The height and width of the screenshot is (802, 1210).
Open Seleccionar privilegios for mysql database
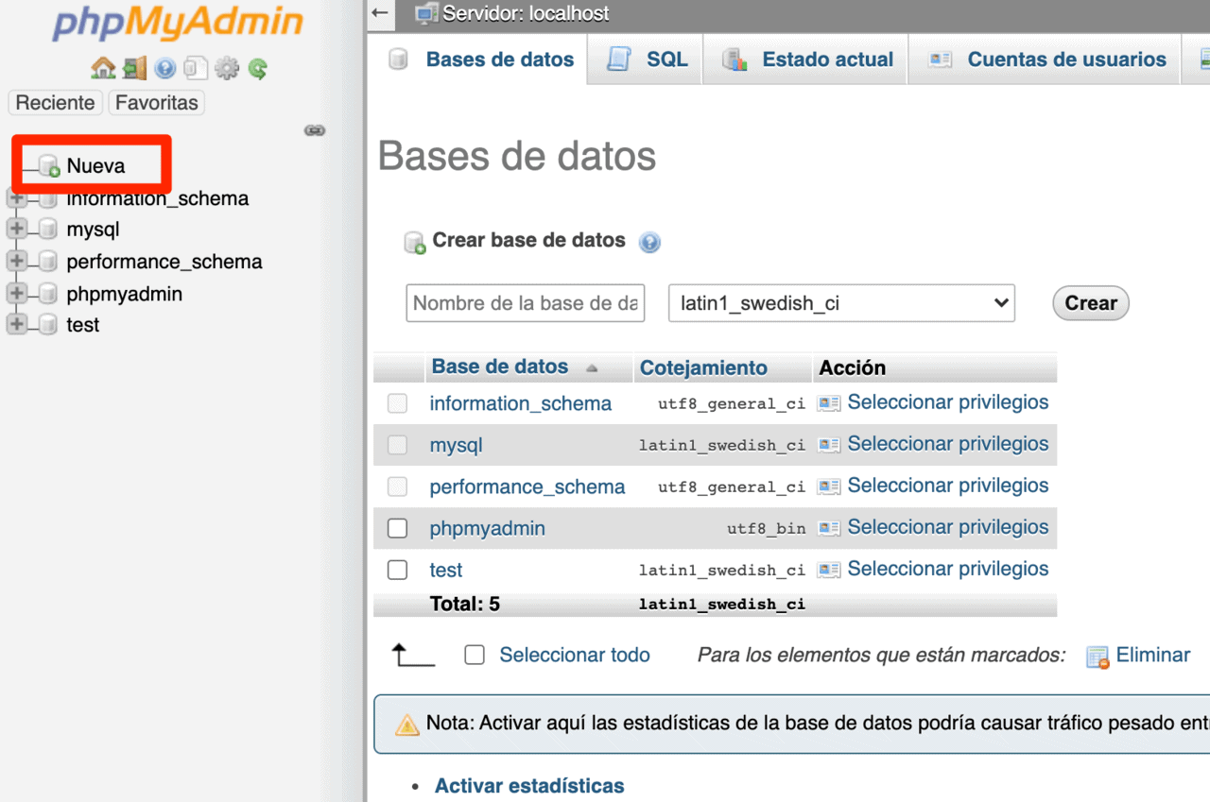tap(948, 443)
